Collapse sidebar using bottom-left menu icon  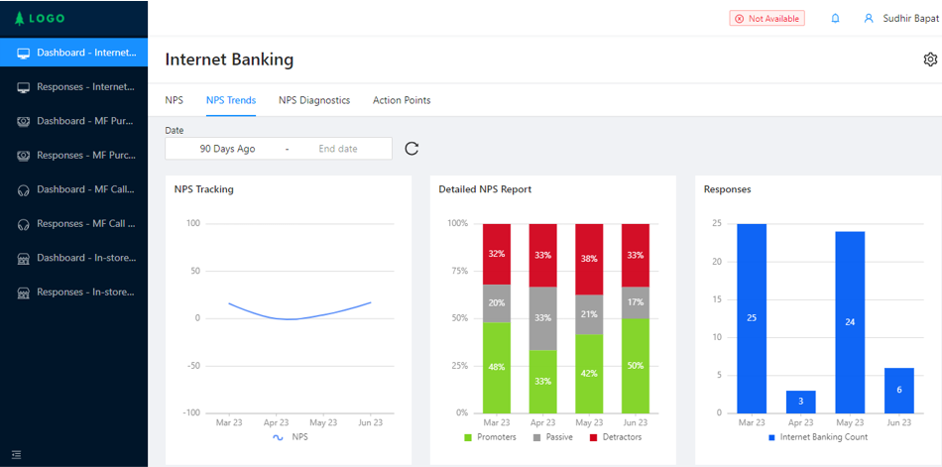pyautogui.click(x=16, y=455)
